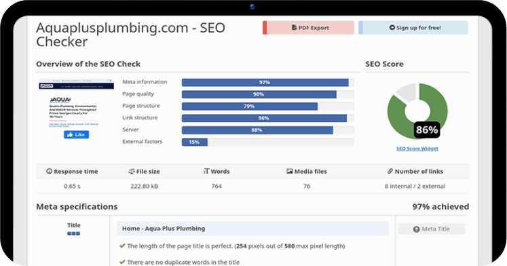Click the Server 88% progress bar
Viewport: 507px width, 266px height.
point(267,130)
